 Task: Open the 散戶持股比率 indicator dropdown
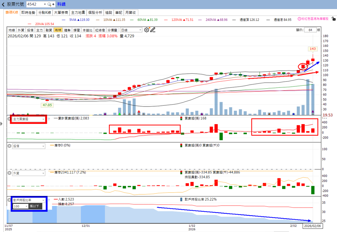(28, 200)
